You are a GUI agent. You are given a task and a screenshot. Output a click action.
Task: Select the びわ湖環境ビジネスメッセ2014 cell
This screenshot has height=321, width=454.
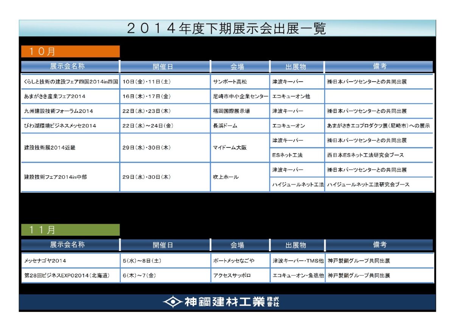coord(70,126)
